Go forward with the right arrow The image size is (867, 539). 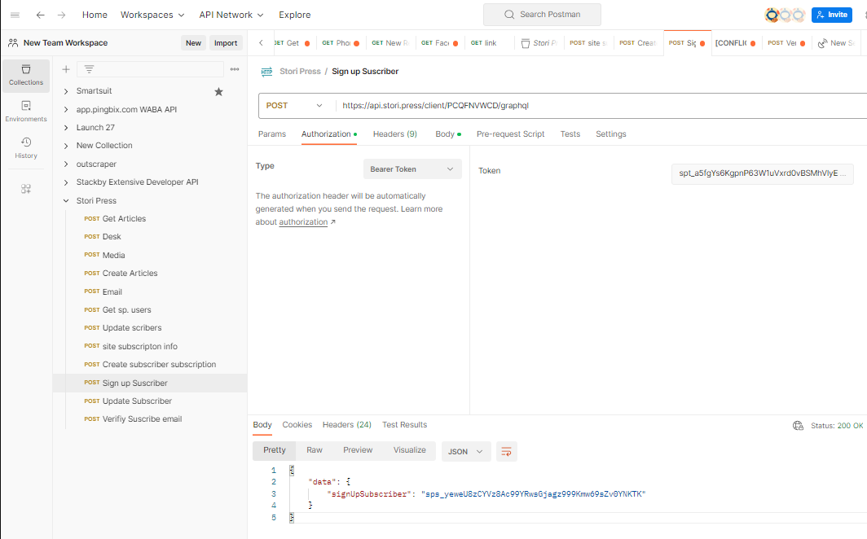(x=61, y=15)
